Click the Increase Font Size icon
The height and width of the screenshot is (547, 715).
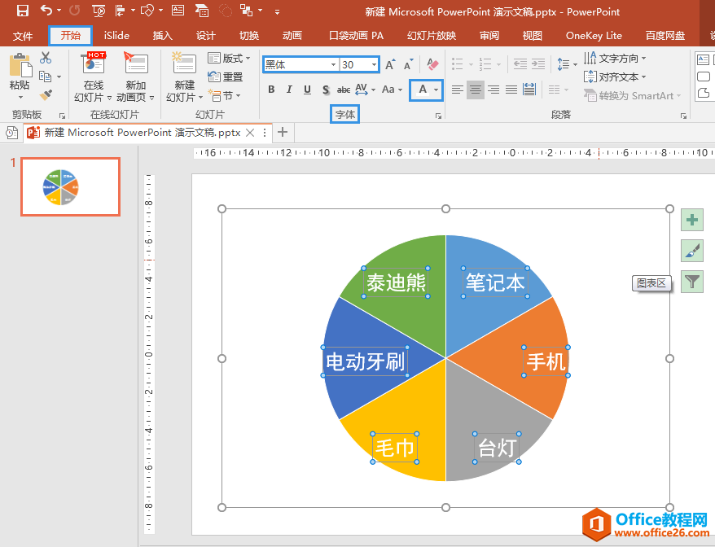(x=390, y=64)
